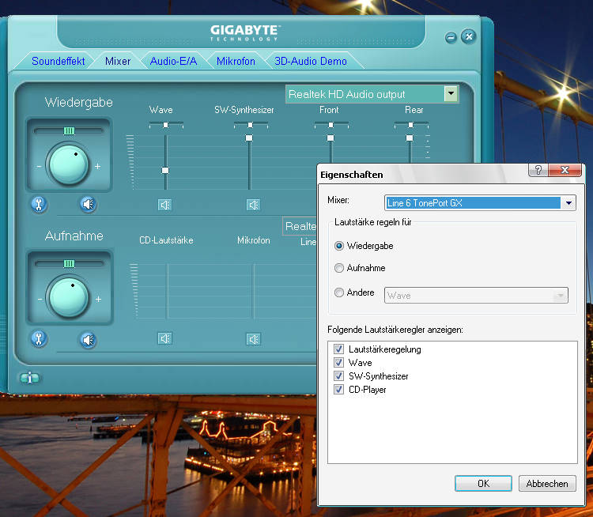Image resolution: width=593 pixels, height=517 pixels.
Task: Click the SW-Synthesizer balance slider
Action: (x=251, y=125)
